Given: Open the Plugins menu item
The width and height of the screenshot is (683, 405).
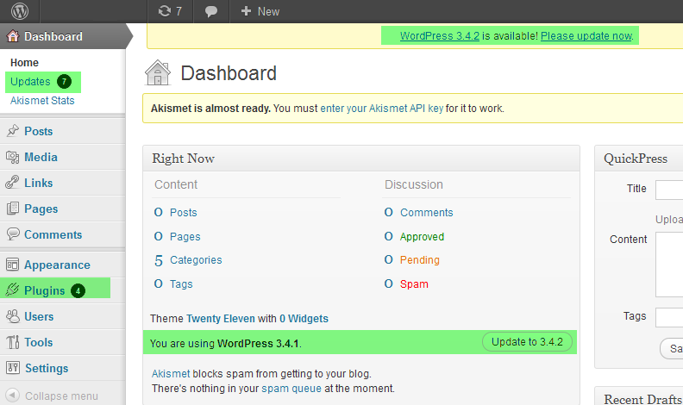Looking at the screenshot, I should 45,290.
